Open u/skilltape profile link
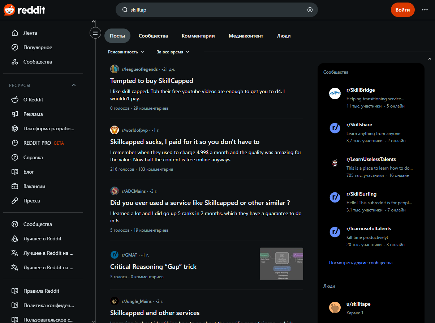Image resolution: width=435 pixels, height=323 pixels. point(358,304)
